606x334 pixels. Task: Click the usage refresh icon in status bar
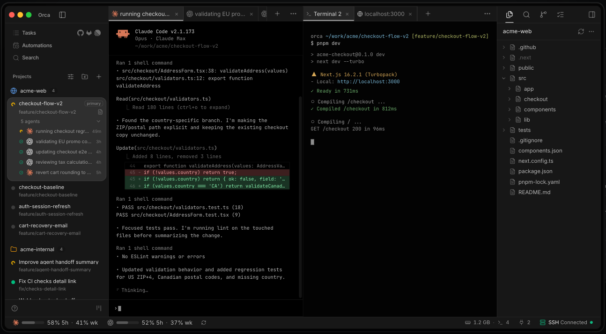coord(204,323)
